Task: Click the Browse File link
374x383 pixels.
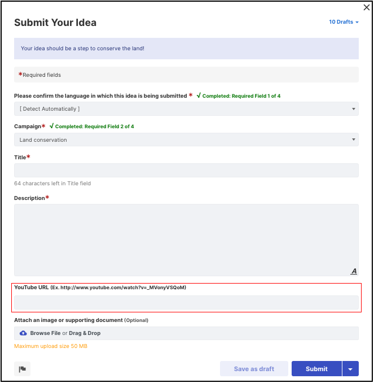Action: point(45,333)
